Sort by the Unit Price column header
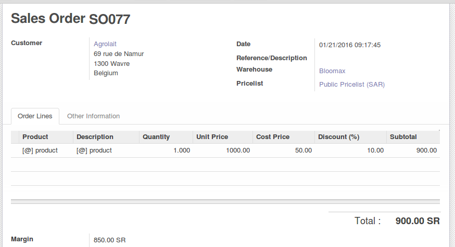The width and height of the screenshot is (455, 247). 223,137
